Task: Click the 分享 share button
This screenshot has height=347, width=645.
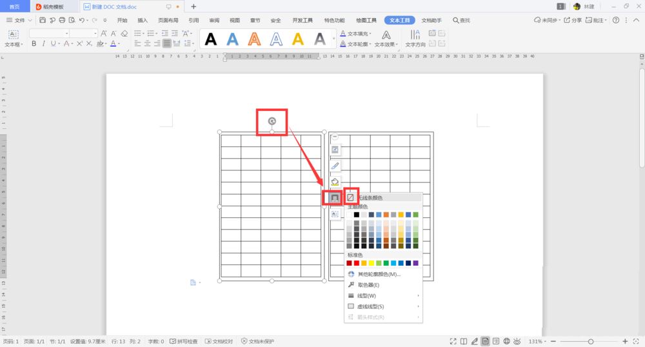Action: click(573, 20)
